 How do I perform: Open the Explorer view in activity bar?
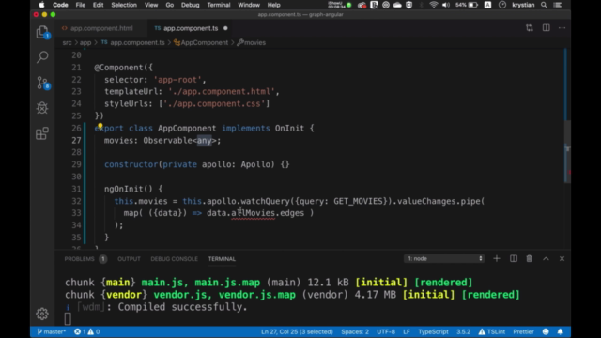(42, 32)
